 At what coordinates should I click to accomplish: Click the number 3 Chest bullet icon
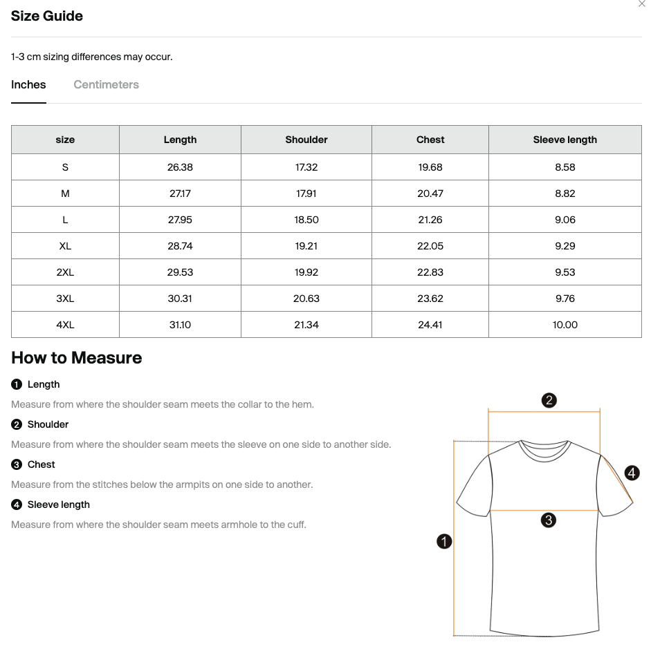click(17, 464)
